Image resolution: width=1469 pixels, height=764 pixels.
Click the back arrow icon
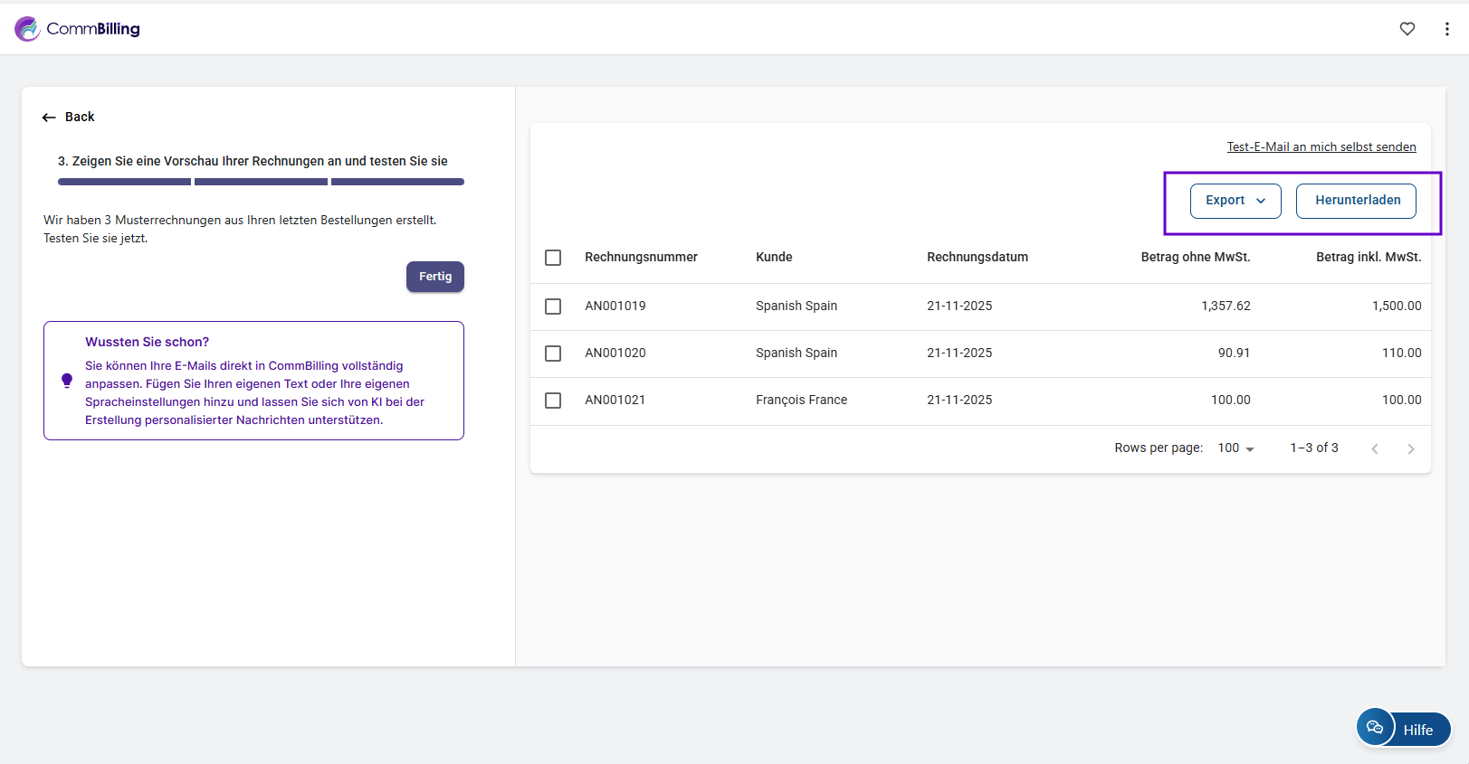(x=49, y=118)
